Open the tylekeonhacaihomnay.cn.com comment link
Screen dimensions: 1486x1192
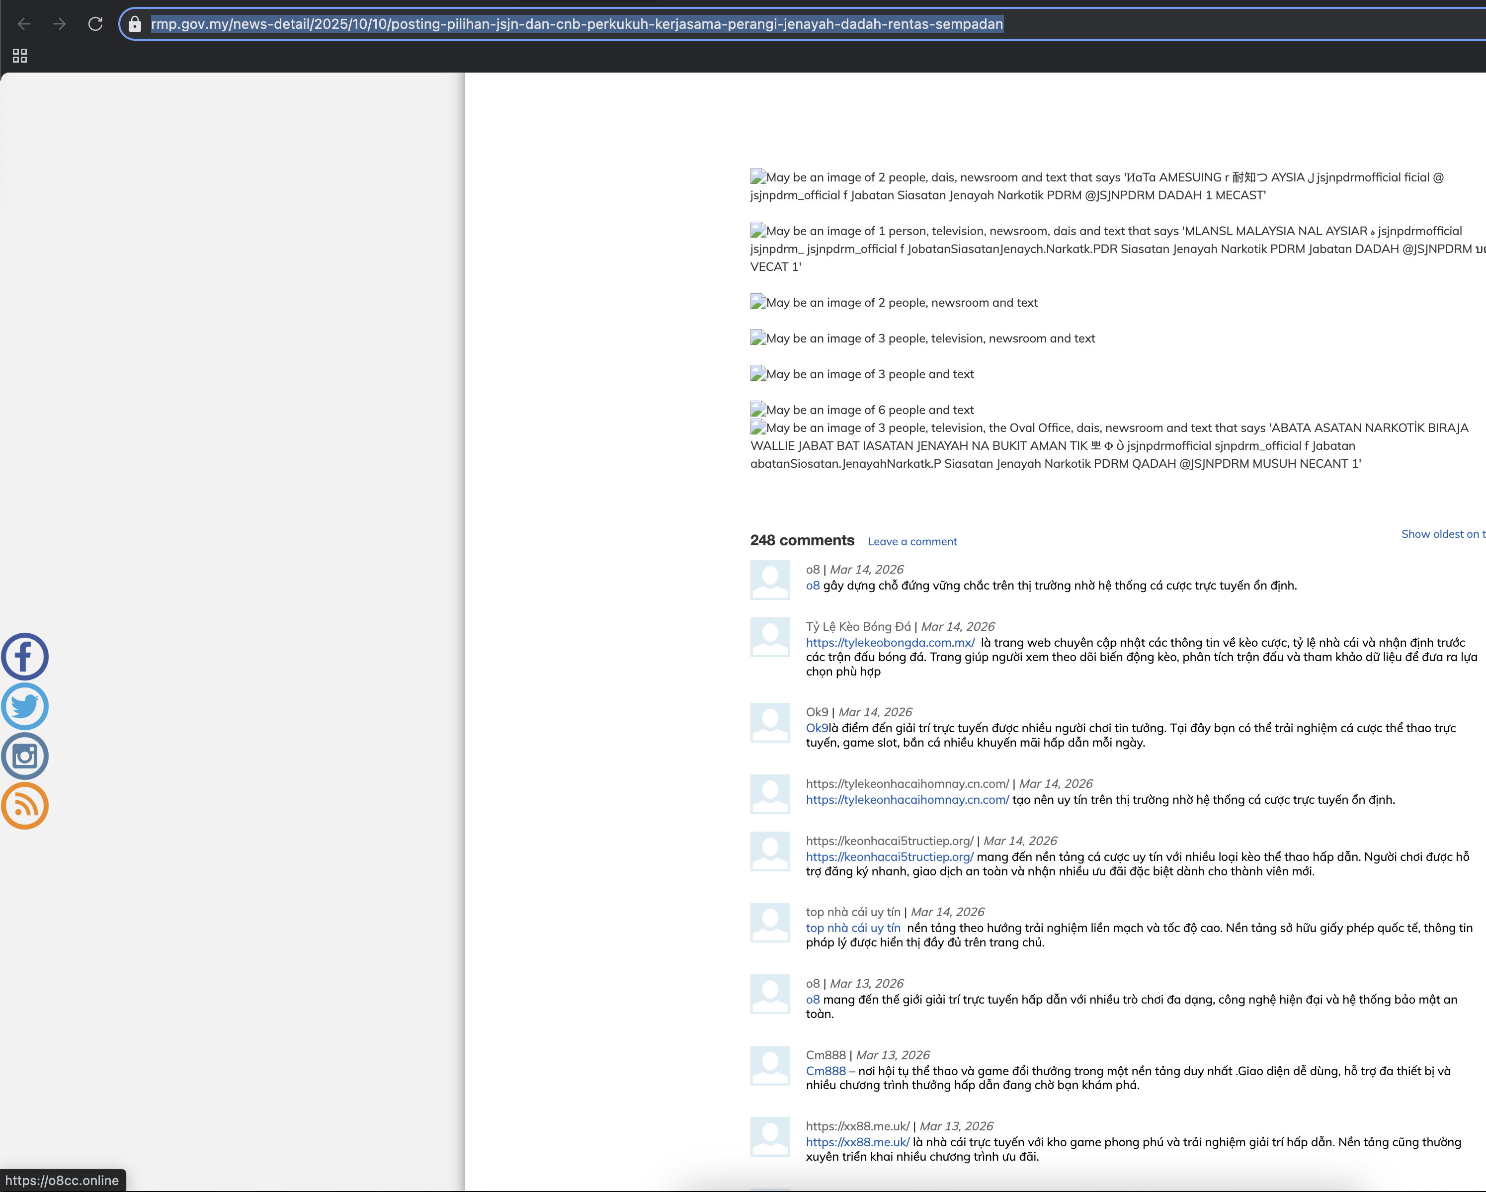(907, 800)
